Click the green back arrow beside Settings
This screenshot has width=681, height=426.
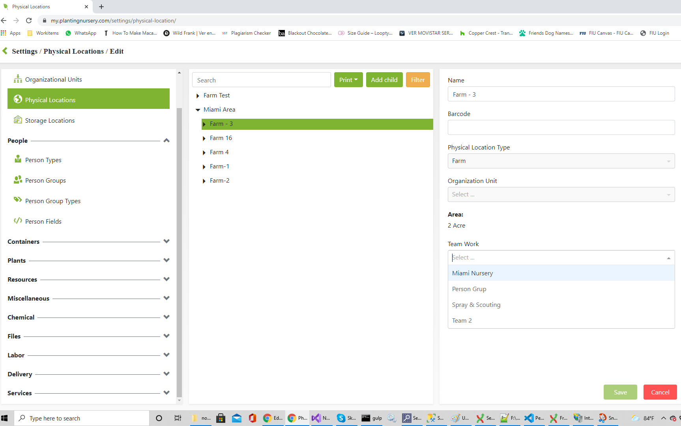[5, 51]
